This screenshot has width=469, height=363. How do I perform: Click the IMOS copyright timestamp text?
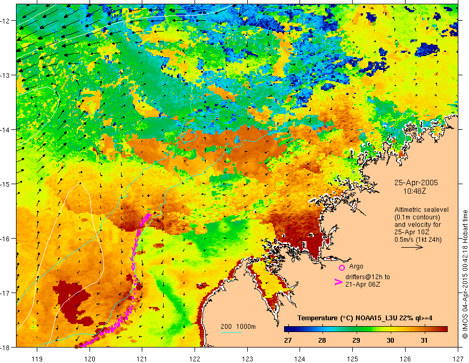465,274
